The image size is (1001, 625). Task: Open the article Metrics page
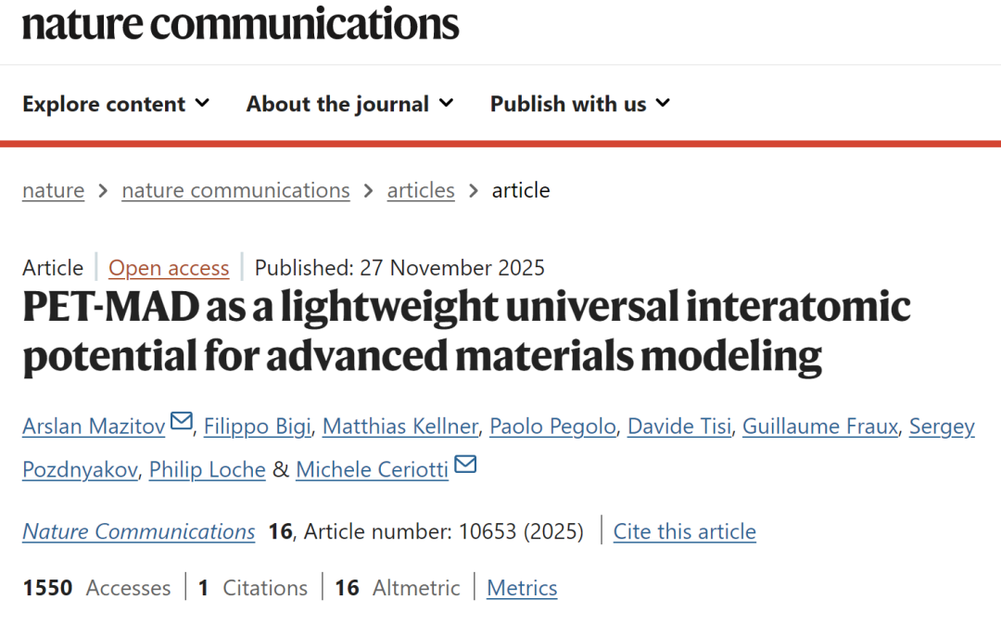click(522, 588)
